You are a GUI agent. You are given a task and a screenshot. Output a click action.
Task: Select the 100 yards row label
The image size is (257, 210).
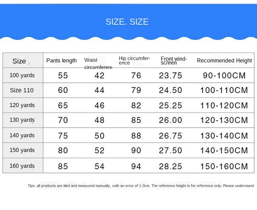[x=22, y=75]
